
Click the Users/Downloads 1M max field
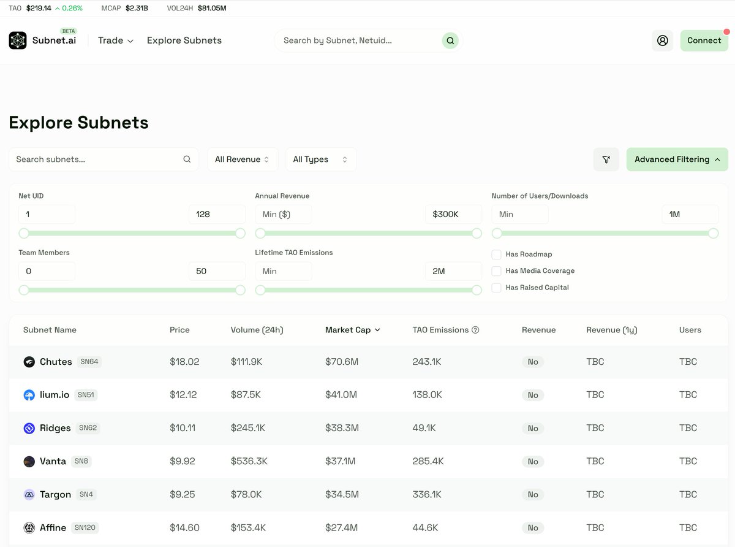[690, 214]
